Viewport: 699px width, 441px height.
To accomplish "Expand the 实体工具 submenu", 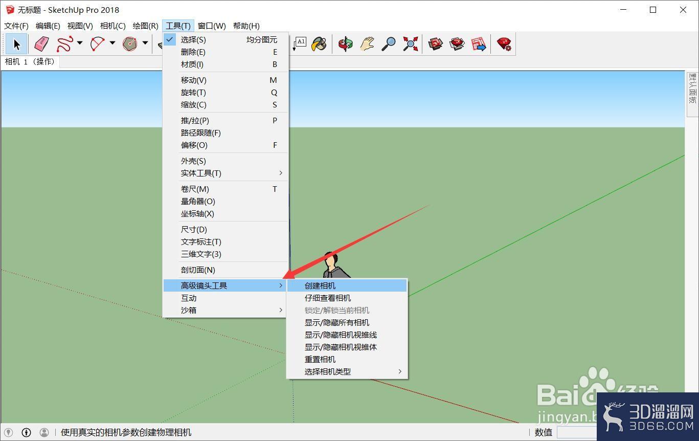I will [226, 173].
